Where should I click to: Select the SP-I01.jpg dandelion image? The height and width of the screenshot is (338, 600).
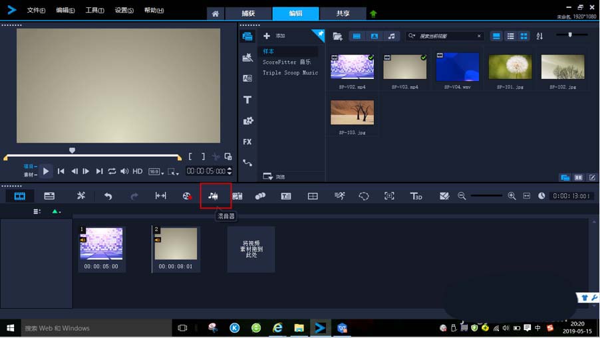coord(510,67)
